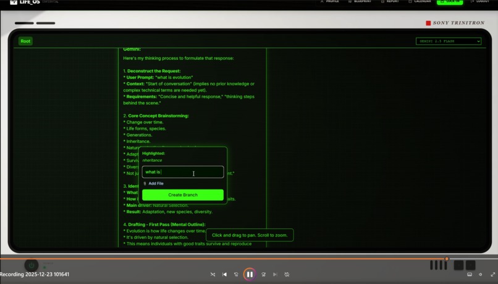Click 'Core Concept Brainstorming:' heading
The width and height of the screenshot is (498, 284).
point(159,116)
